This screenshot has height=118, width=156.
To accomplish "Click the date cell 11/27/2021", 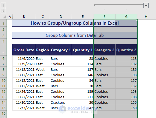I will pyautogui.click(x=24, y=97).
